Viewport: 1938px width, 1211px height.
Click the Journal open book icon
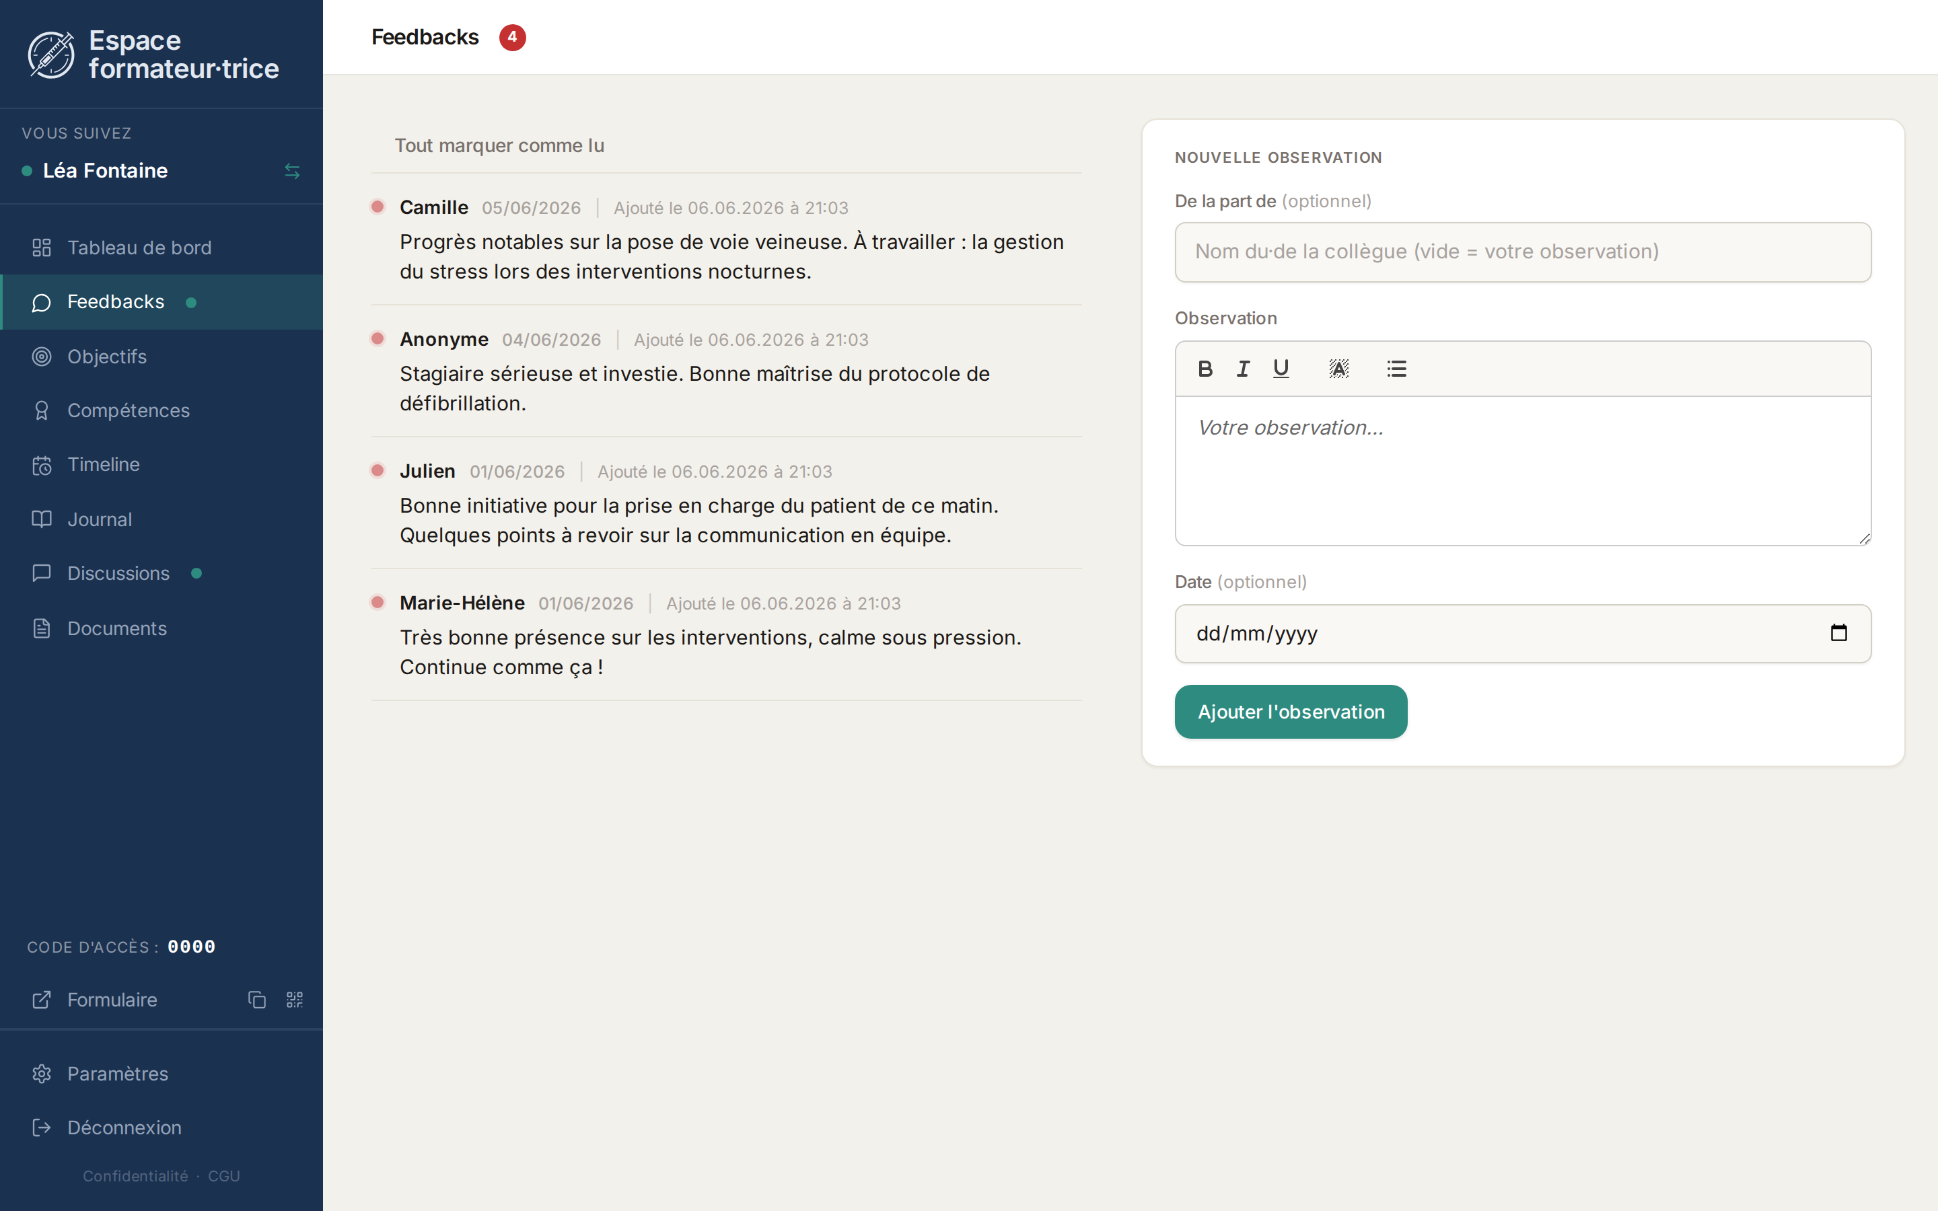click(42, 519)
